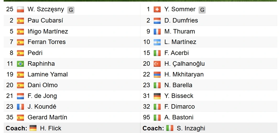Click German flag next to Y. Bisseck
The image size is (279, 133).
(x=157, y=96)
